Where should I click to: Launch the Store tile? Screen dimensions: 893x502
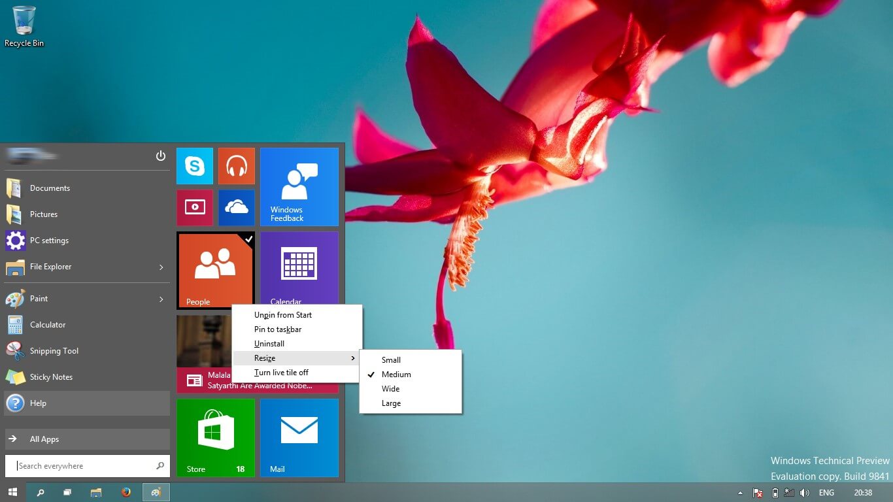point(215,437)
